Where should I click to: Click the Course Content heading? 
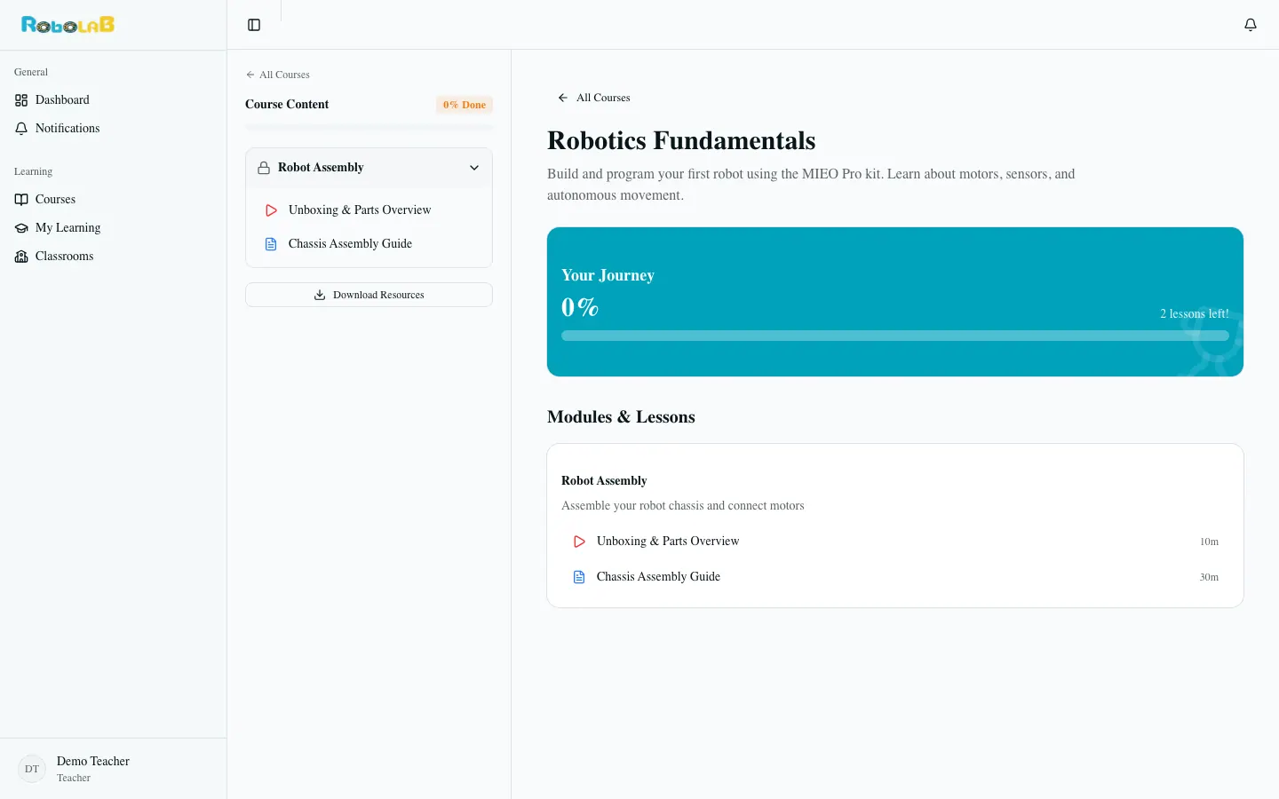tap(287, 105)
